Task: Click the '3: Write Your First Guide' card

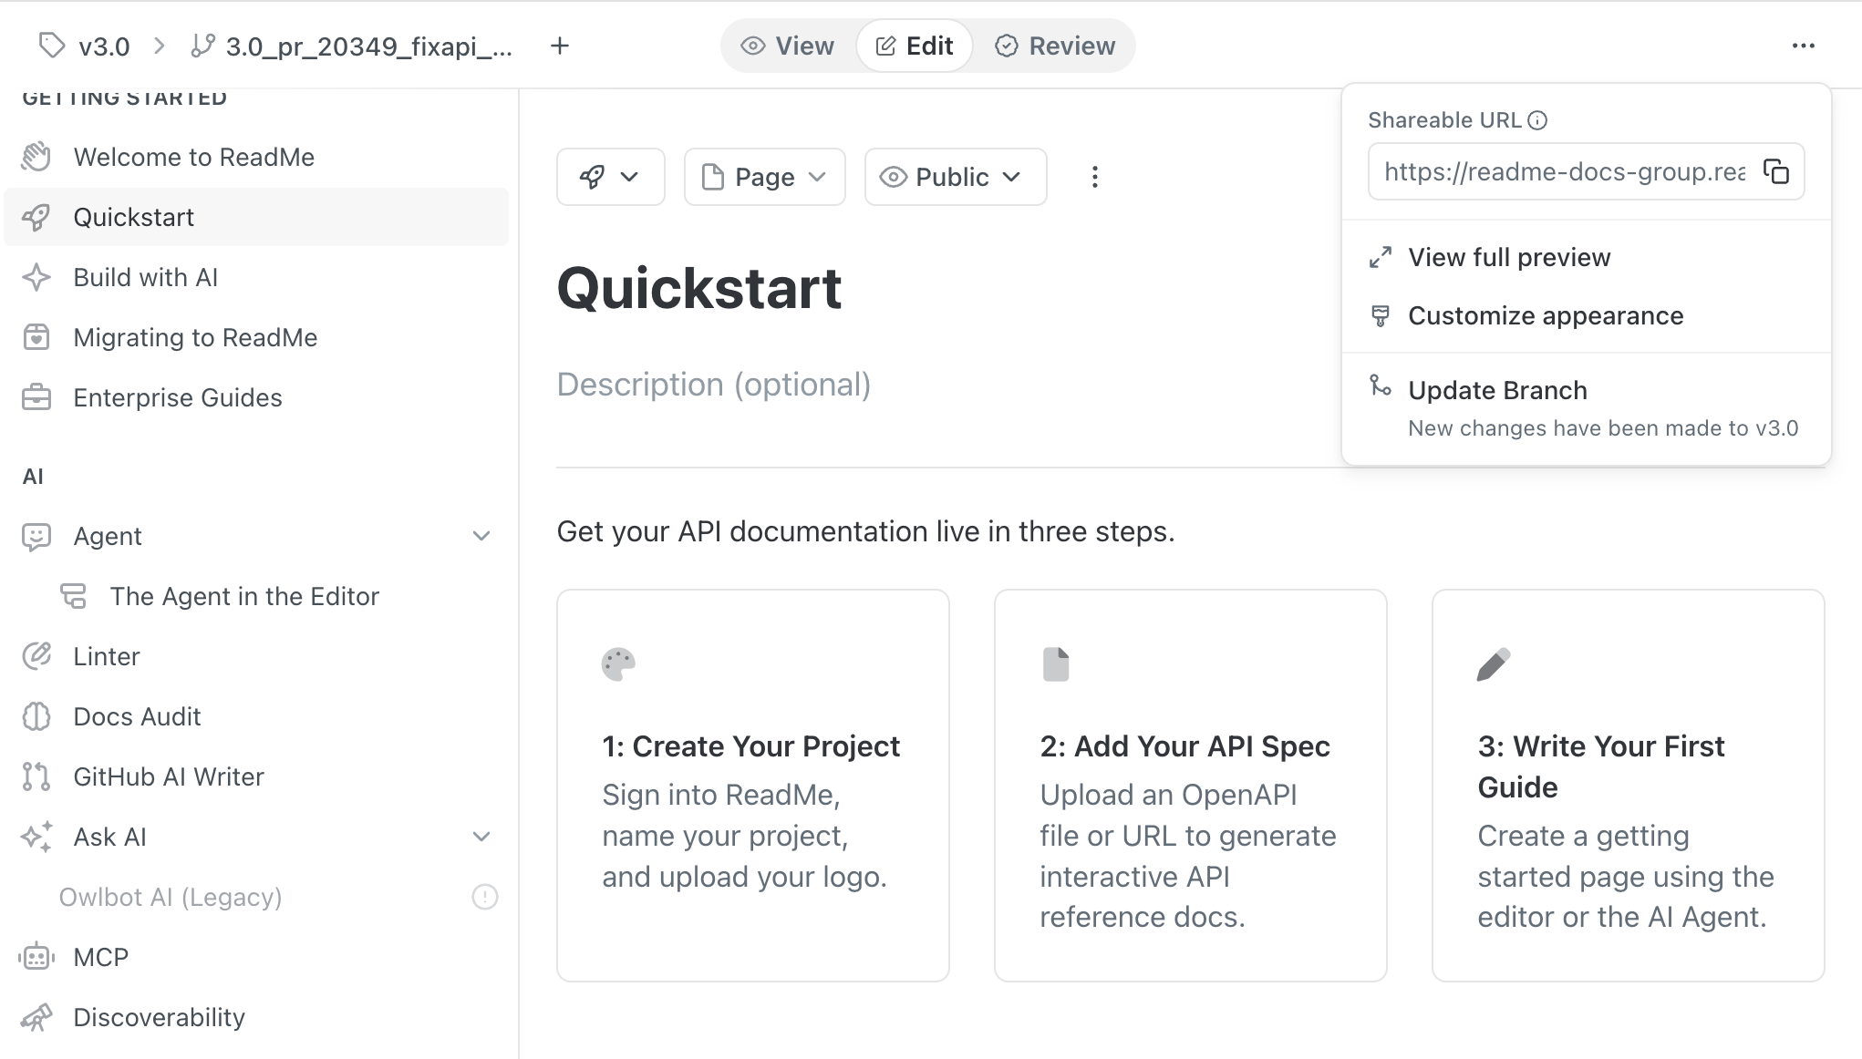Action: [x=1629, y=786]
